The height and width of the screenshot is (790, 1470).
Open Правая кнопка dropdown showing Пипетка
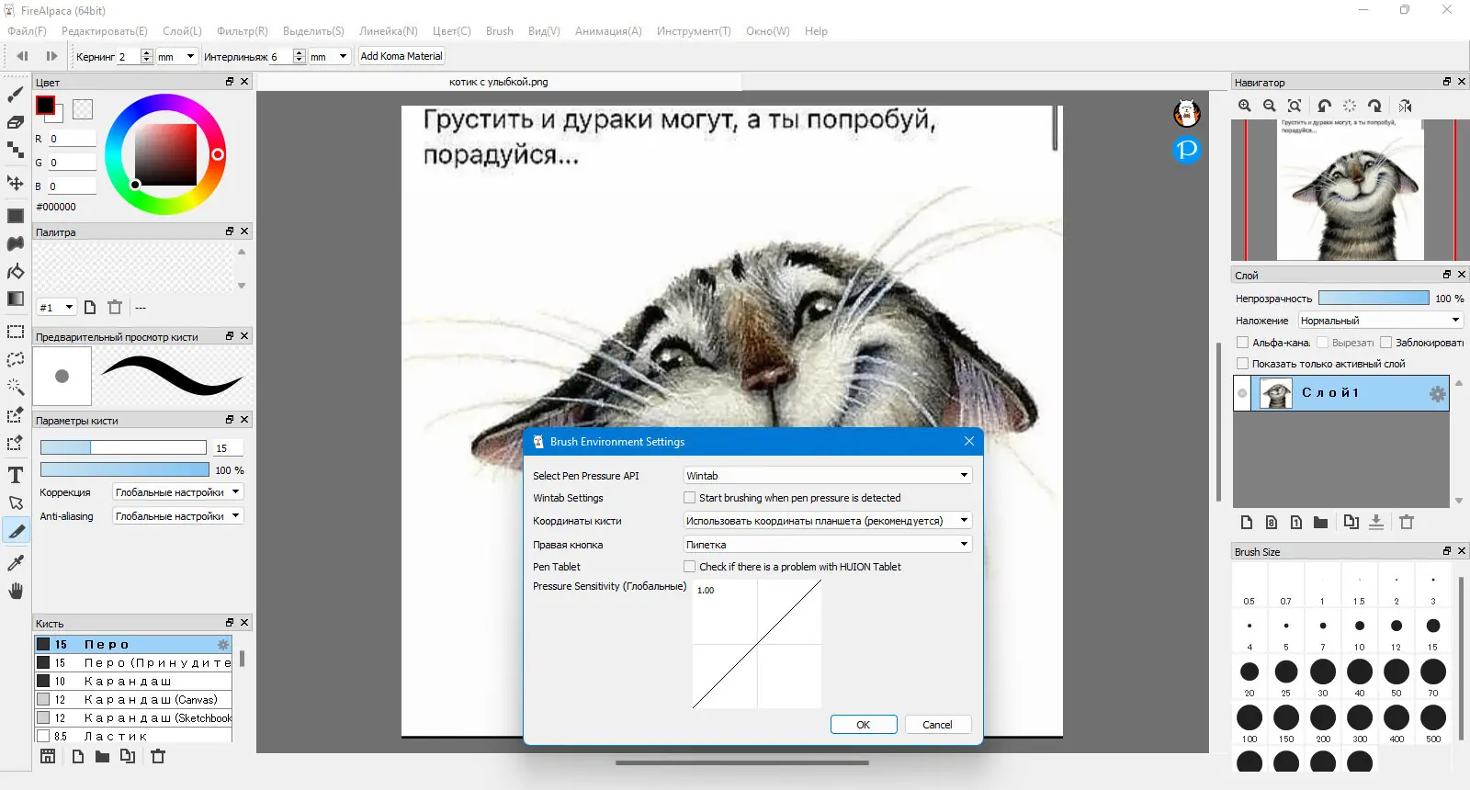click(x=827, y=545)
